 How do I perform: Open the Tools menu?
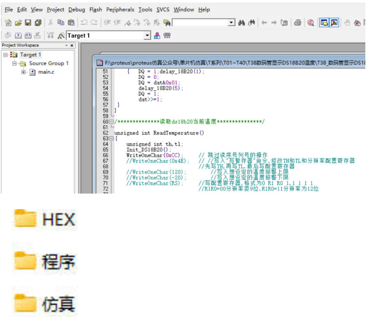[x=145, y=10]
